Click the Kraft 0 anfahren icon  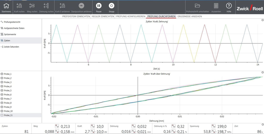tap(62, 6)
